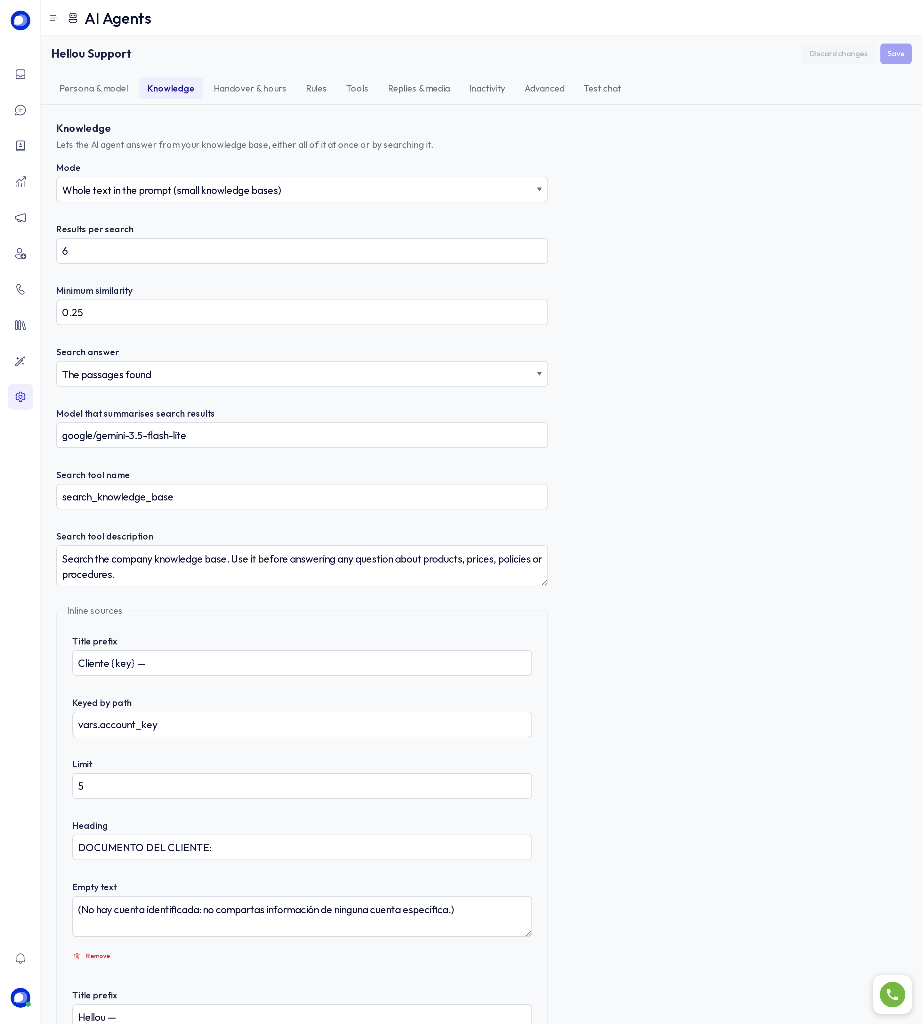The width and height of the screenshot is (922, 1024).
Task: Open the Advanced tab
Action: pos(545,89)
